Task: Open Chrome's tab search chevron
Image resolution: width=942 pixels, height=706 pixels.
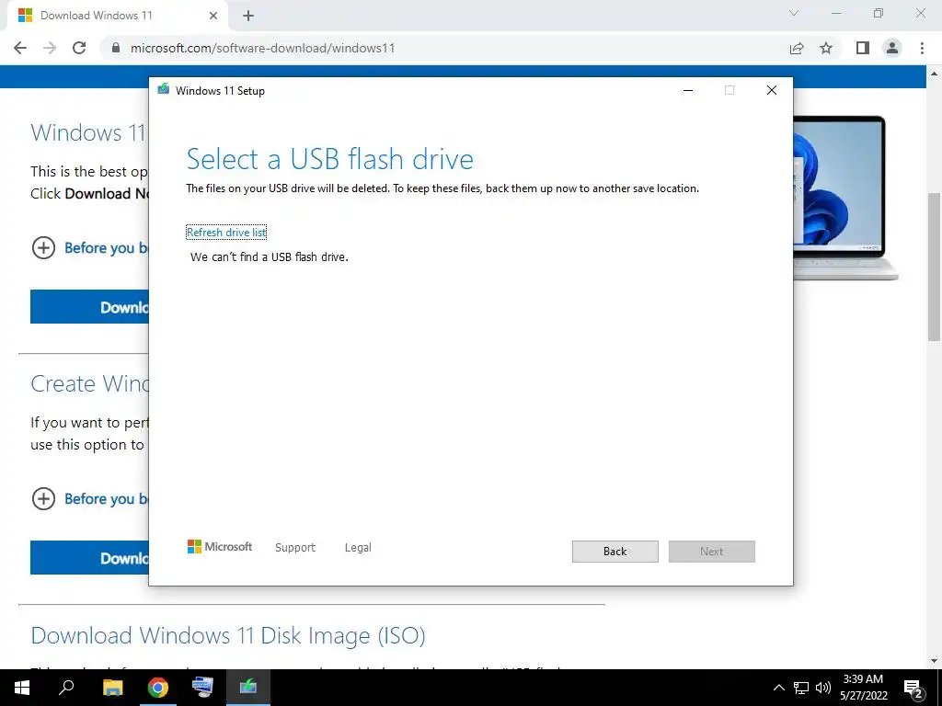Action: (x=794, y=13)
